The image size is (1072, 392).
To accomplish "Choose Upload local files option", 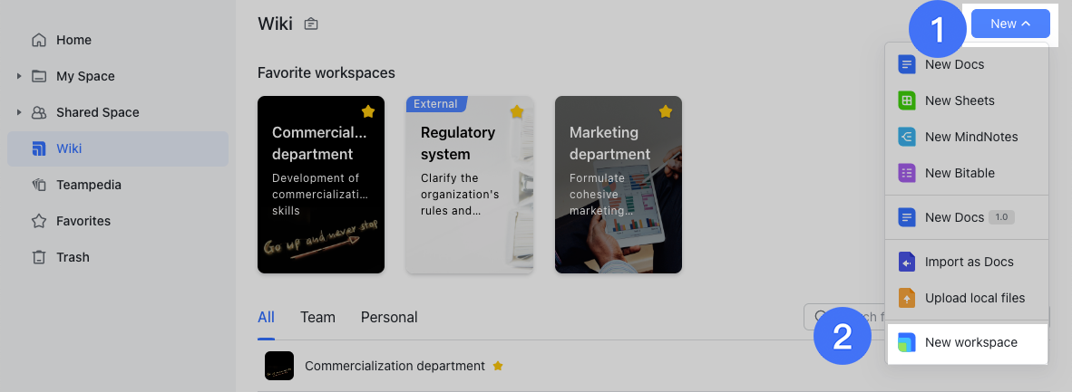I will pos(974,298).
